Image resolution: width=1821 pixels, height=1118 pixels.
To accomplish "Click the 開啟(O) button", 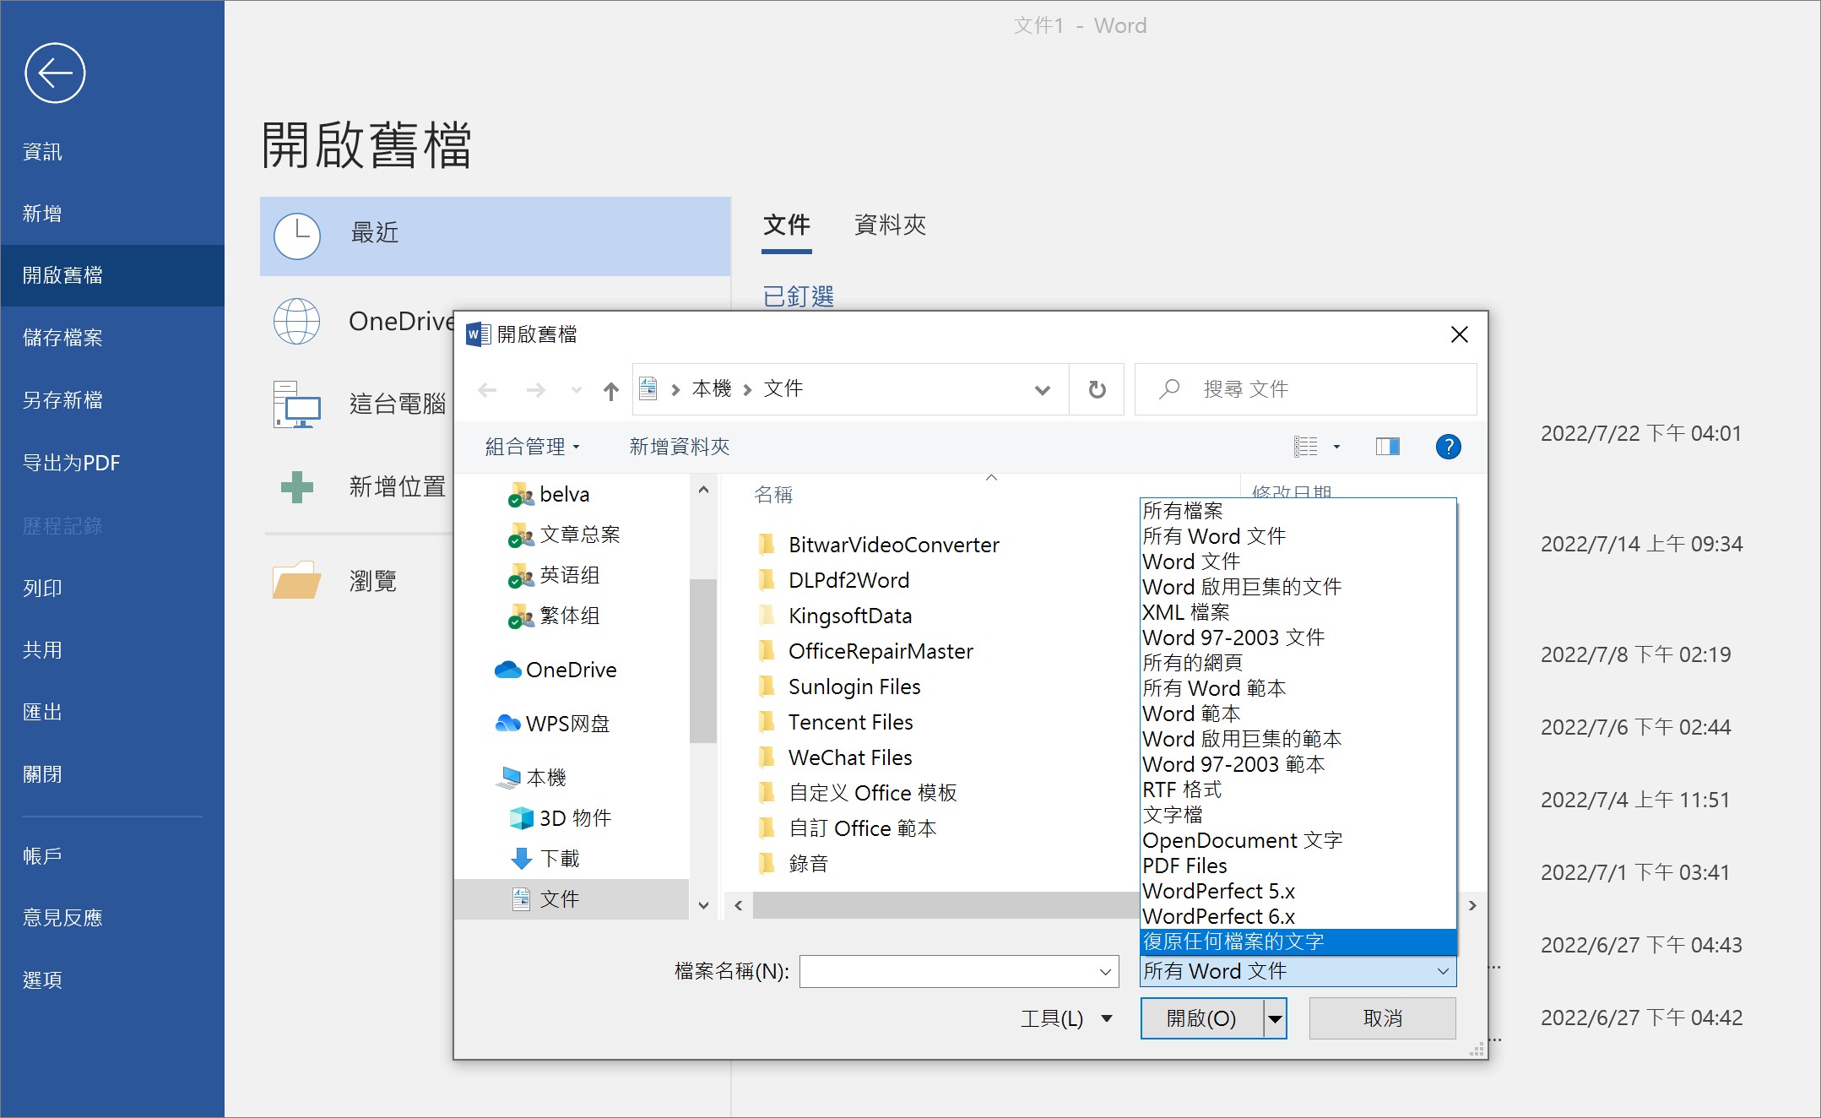I will 1201,1019.
